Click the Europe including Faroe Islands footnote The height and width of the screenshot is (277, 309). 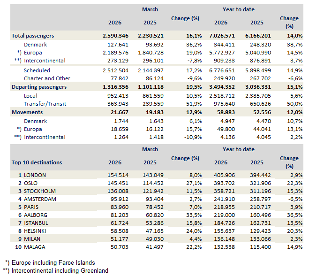54,262
